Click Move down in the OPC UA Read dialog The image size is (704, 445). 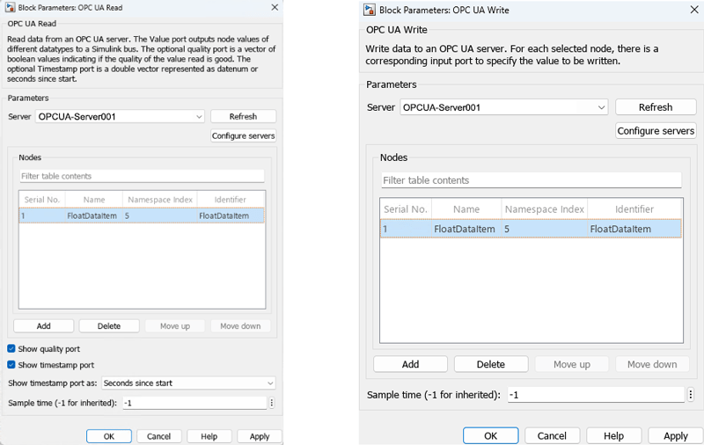[x=240, y=326]
